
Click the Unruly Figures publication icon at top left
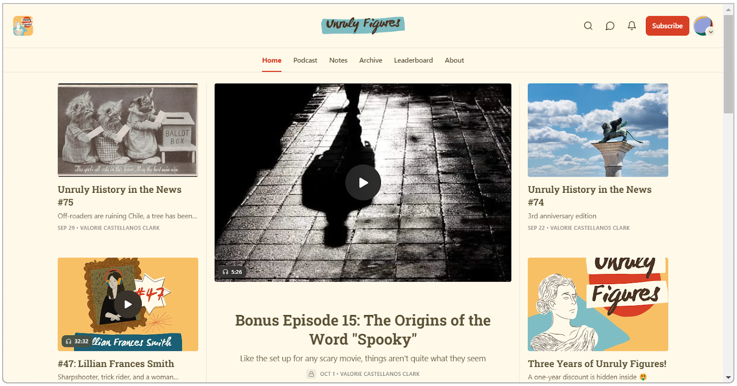pos(23,26)
